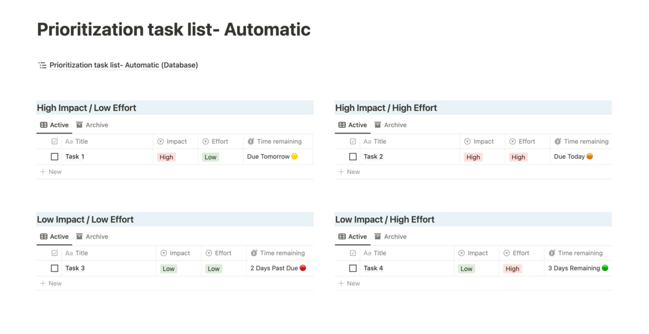
Task: Click the Time remaining clock icon in High Impact / Low Effort
Action: [x=251, y=142]
